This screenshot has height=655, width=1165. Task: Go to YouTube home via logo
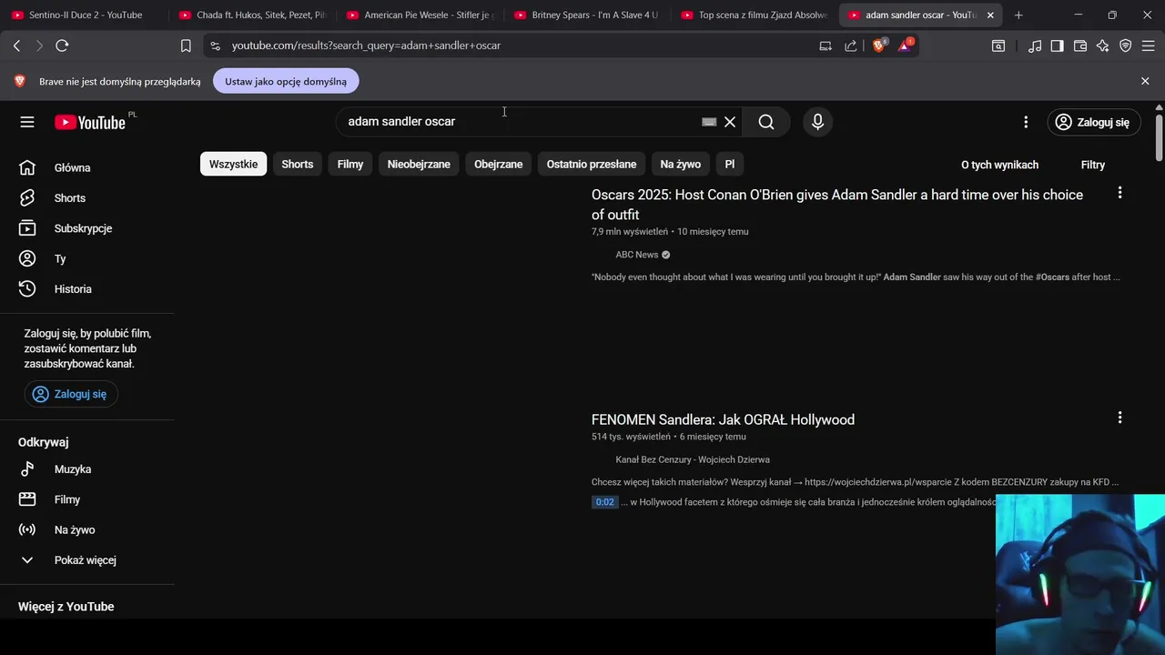(x=90, y=122)
